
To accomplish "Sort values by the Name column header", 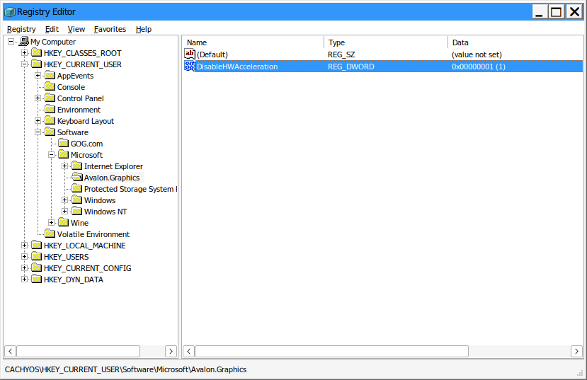I will pyautogui.click(x=253, y=42).
